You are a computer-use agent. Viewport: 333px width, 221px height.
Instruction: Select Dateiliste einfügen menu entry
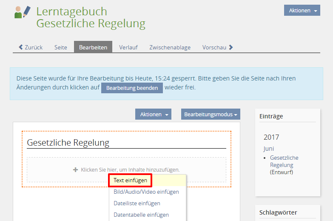[x=137, y=203]
